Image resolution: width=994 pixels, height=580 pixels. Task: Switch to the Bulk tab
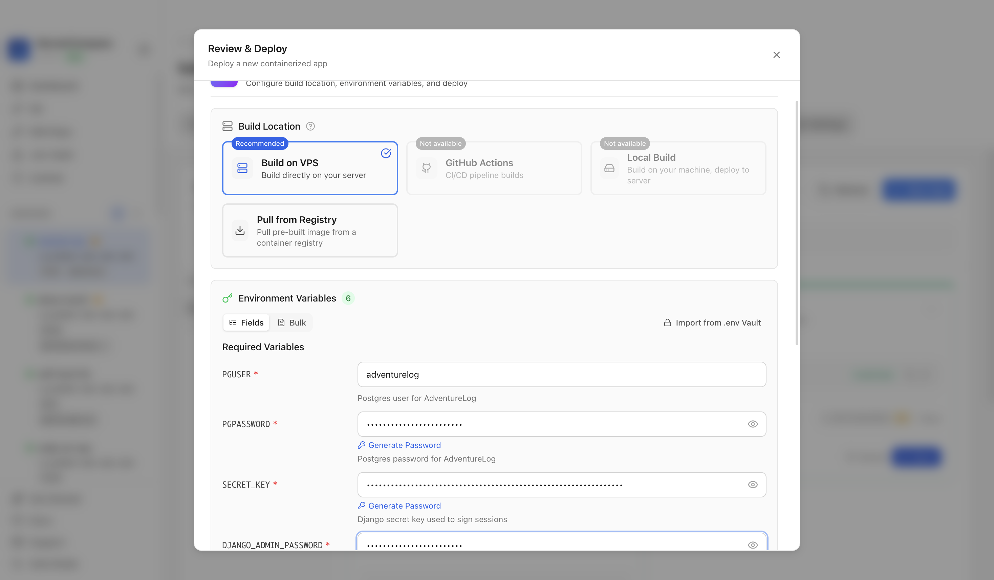[x=292, y=322]
